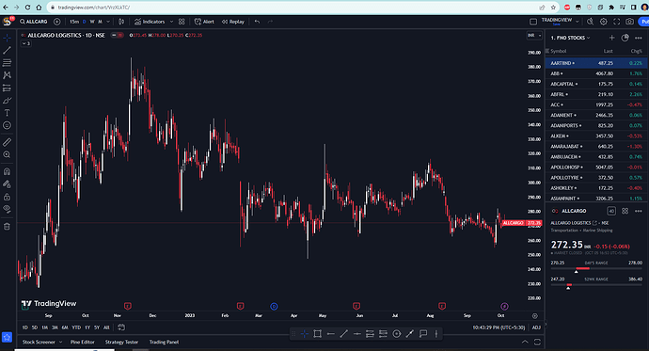The height and width of the screenshot is (351, 649).
Task: Sort watchlist by the Last column header
Action: pos(608,51)
